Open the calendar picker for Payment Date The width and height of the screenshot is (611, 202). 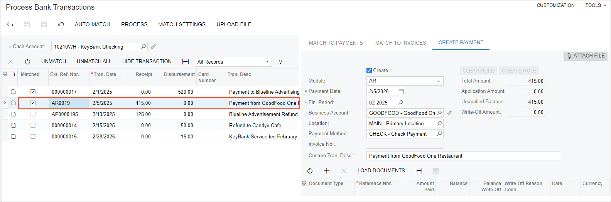tap(401, 92)
